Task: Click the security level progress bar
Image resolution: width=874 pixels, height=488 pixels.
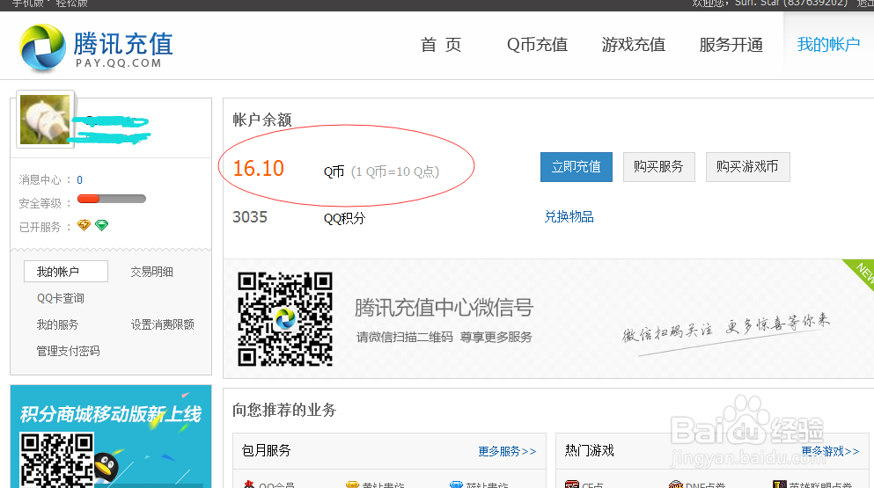Action: click(x=112, y=199)
